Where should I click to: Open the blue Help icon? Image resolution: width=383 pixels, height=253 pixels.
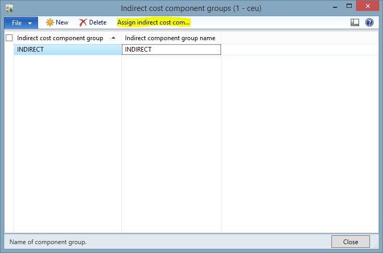click(369, 22)
